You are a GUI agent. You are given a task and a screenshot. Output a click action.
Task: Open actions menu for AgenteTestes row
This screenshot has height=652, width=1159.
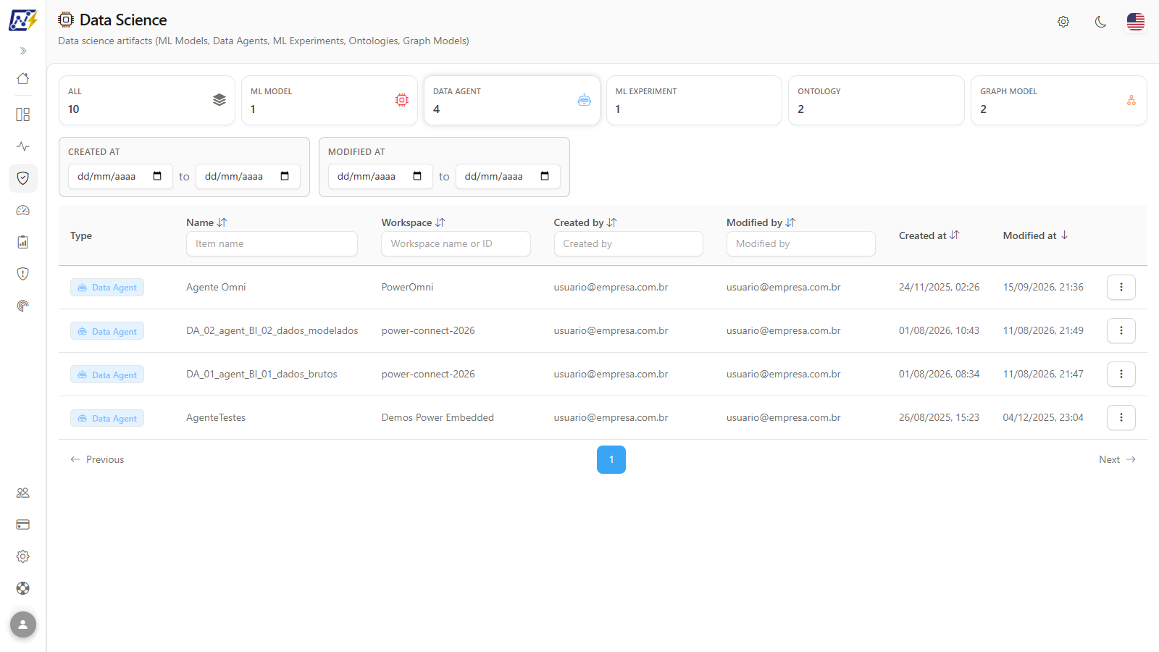1121,417
